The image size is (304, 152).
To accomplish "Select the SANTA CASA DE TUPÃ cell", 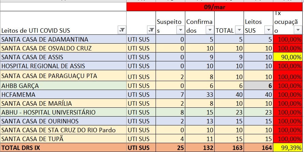I will coord(63,139).
